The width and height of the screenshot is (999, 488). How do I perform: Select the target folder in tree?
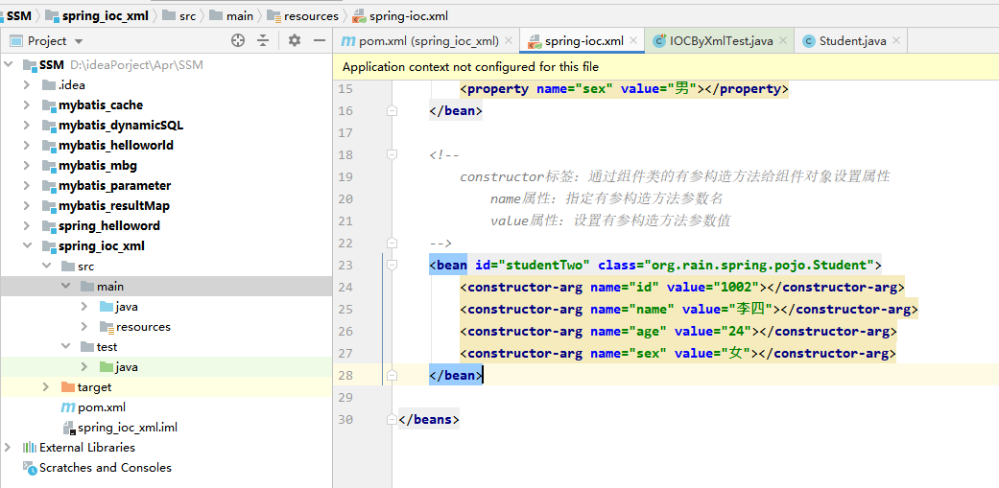[94, 386]
